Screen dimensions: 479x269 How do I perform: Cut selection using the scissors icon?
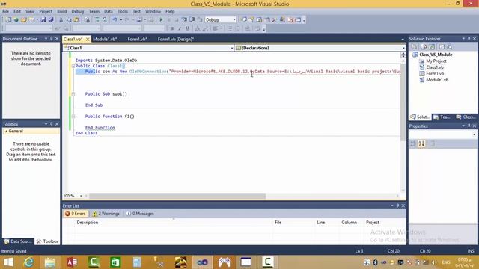[61, 20]
